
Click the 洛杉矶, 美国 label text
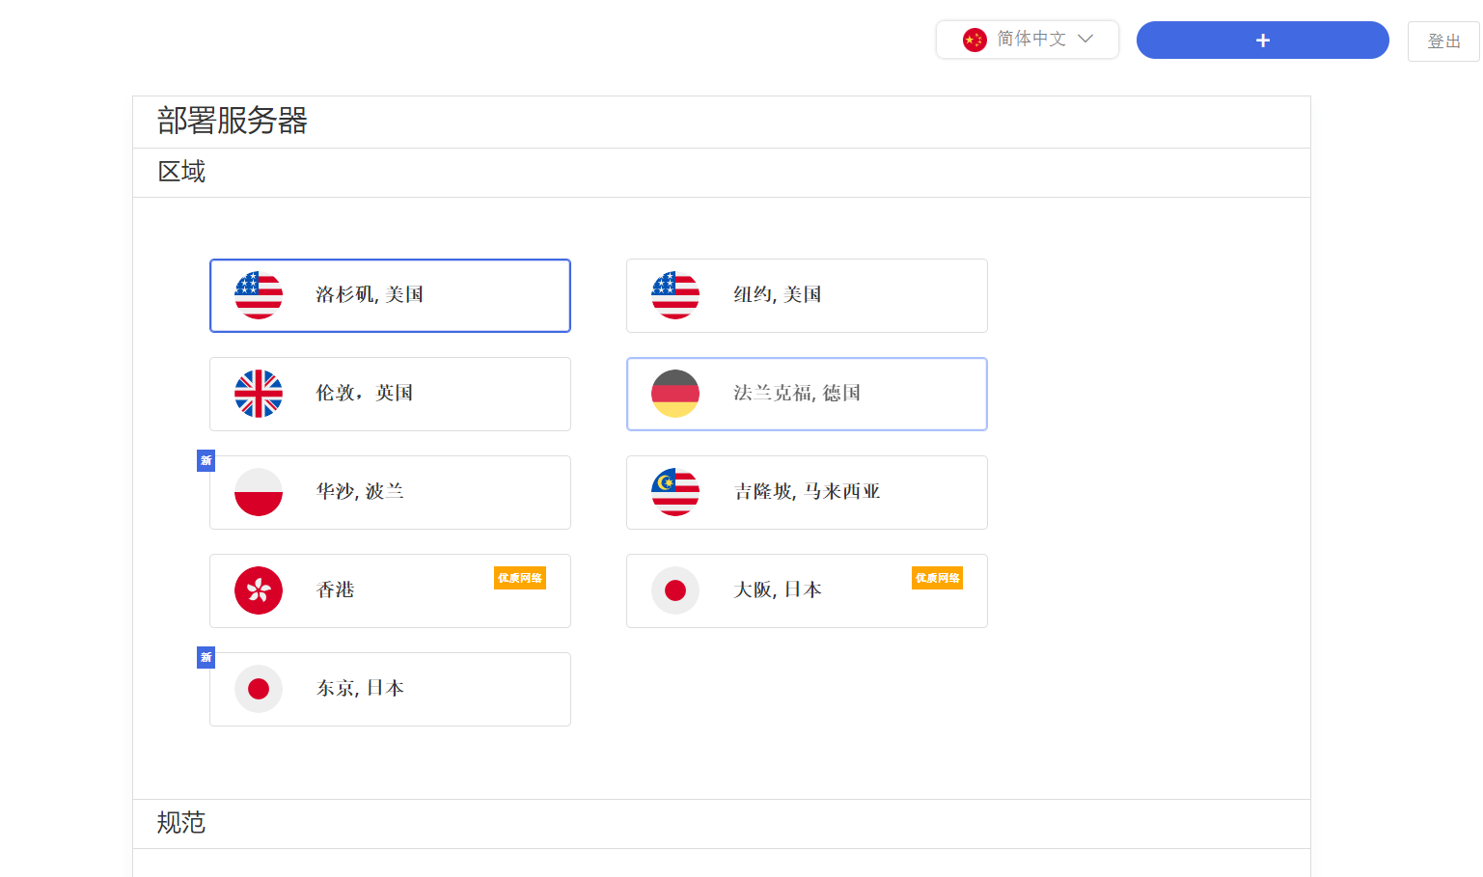pyautogui.click(x=370, y=295)
